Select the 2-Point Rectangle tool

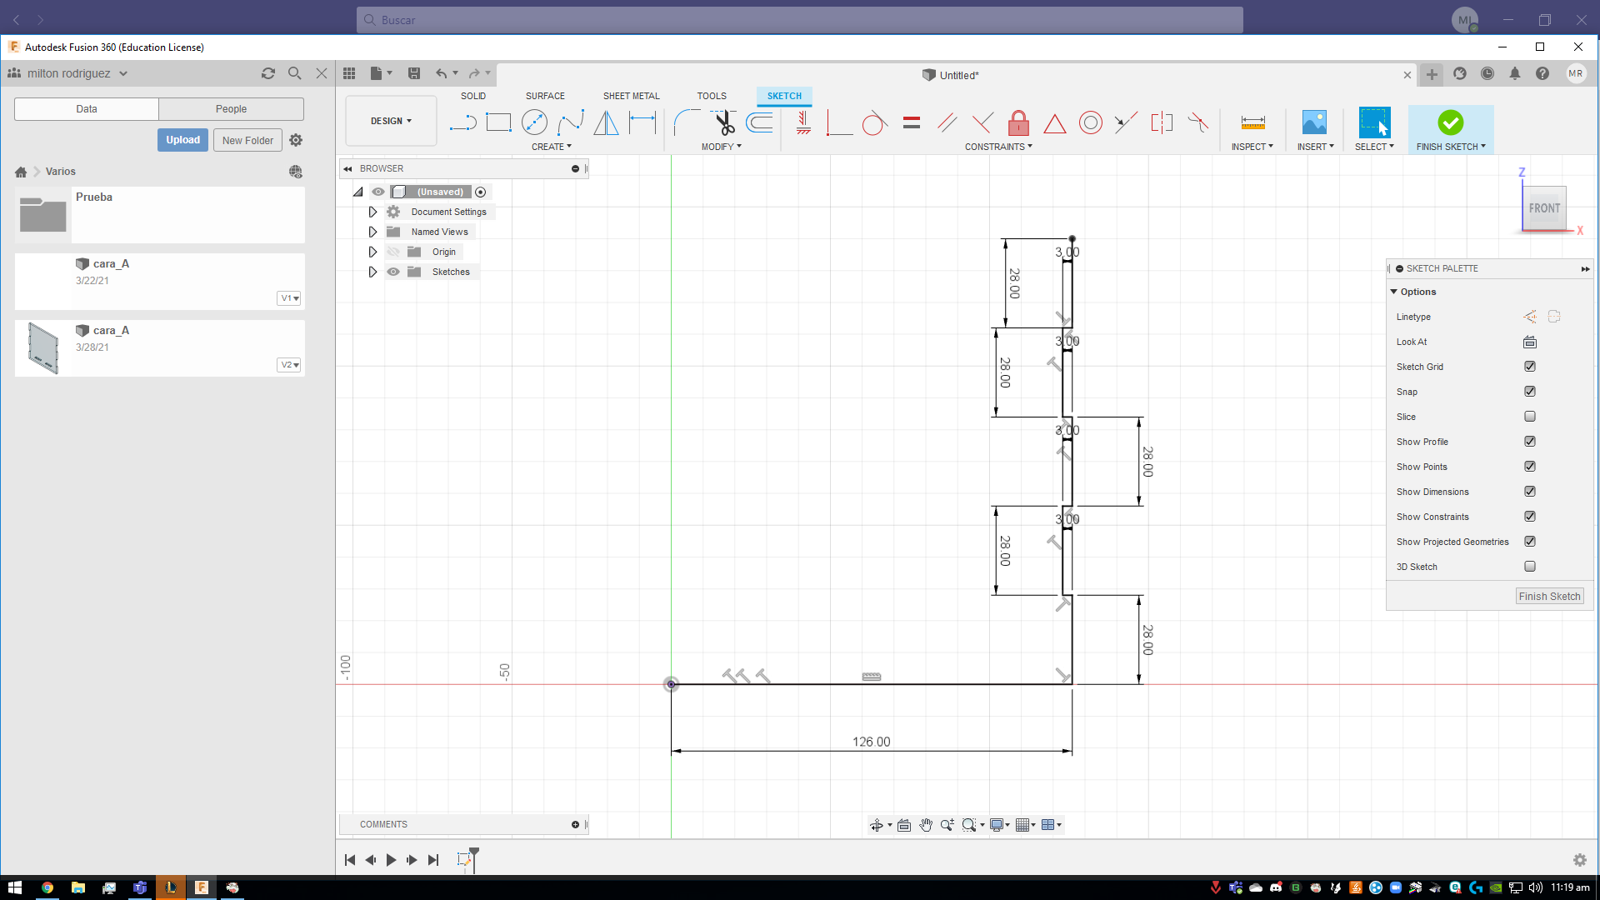(x=498, y=123)
